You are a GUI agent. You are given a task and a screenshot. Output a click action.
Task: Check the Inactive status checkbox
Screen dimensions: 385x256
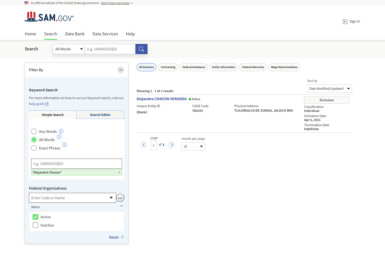36,225
